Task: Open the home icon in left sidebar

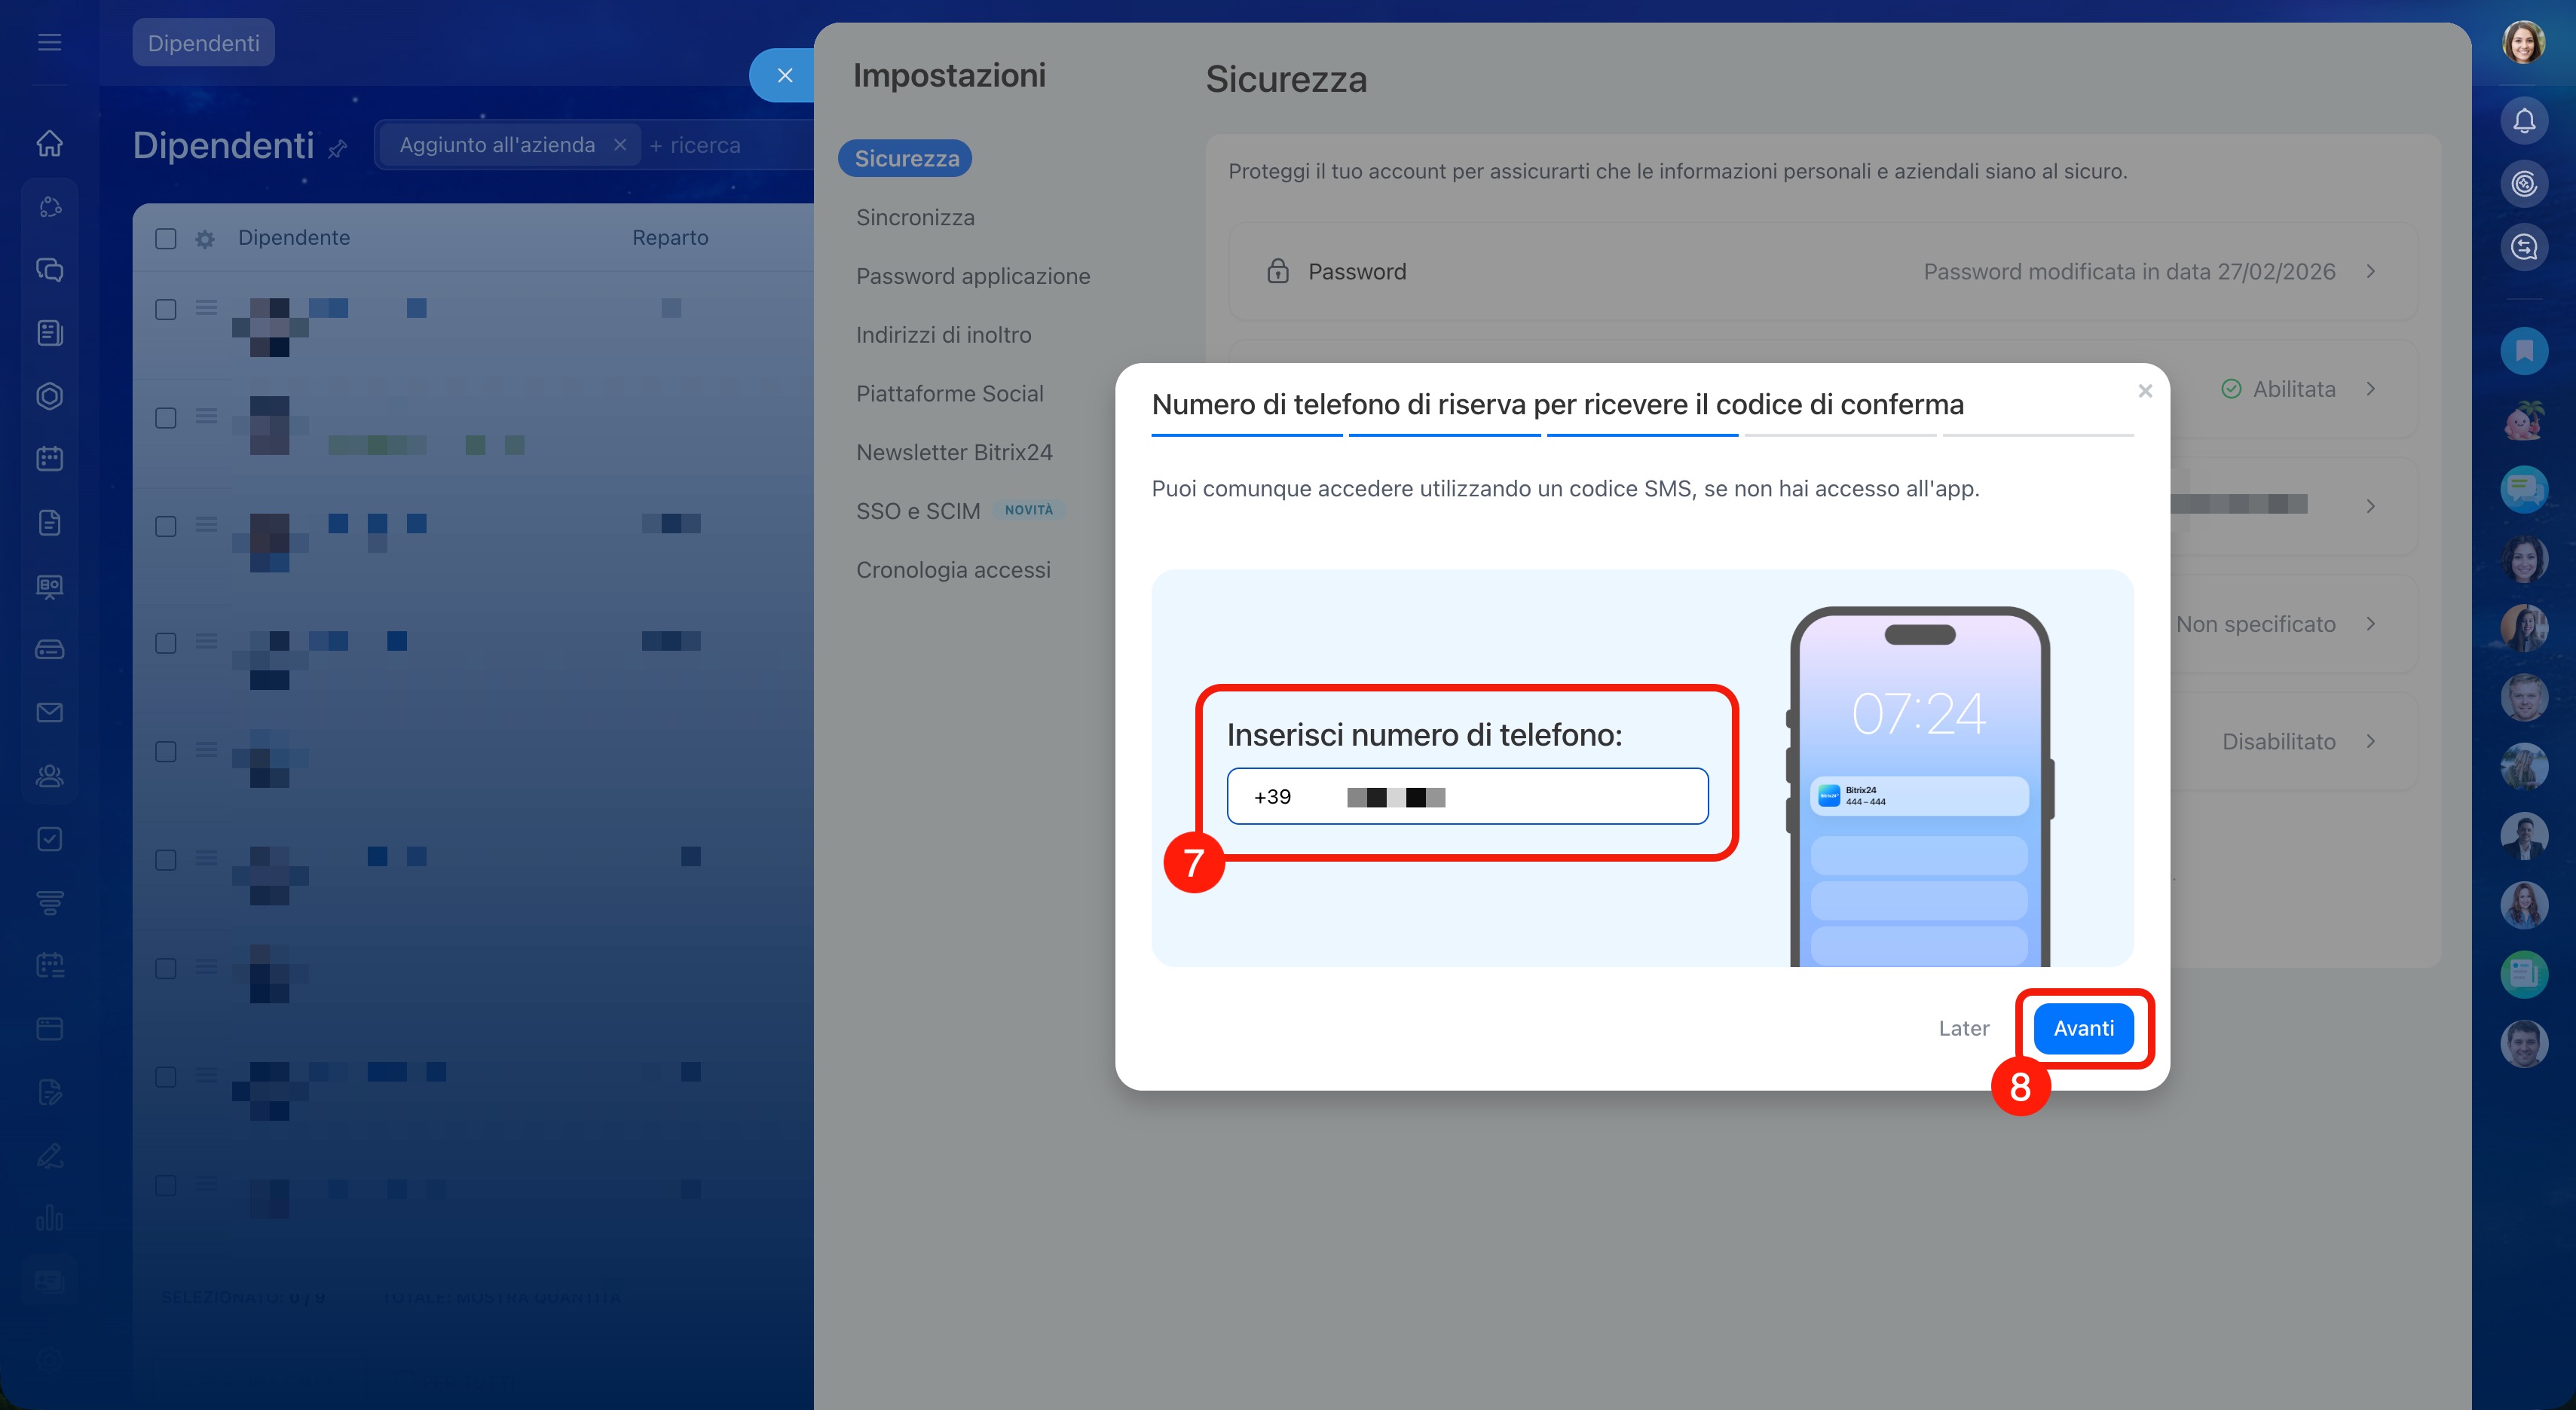Action: tap(49, 143)
